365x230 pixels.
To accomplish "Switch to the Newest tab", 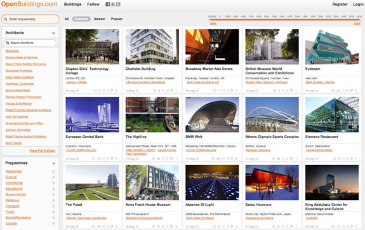I will [x=100, y=19].
